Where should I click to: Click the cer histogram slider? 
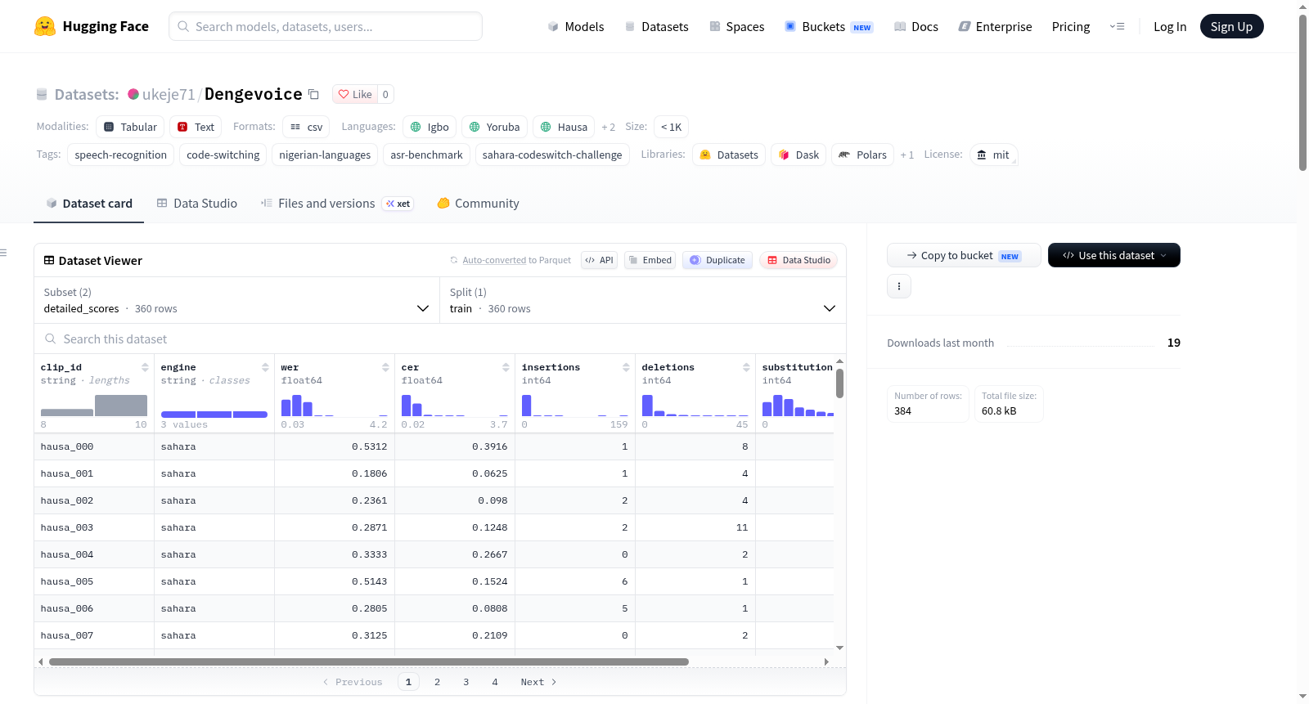pos(454,405)
